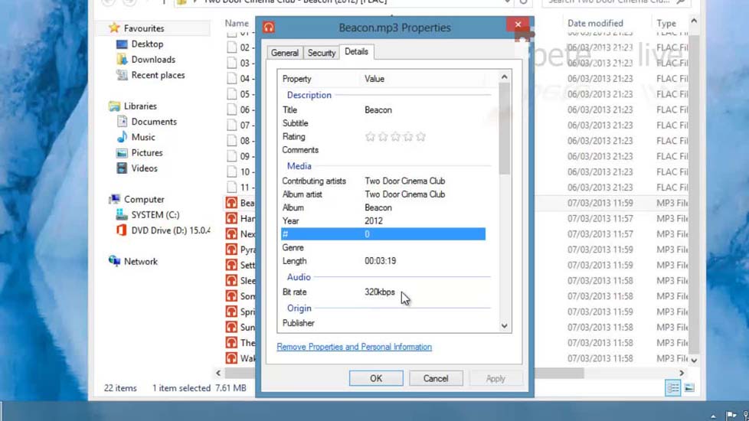
Task: Click the Videos library icon
Action: coord(122,168)
